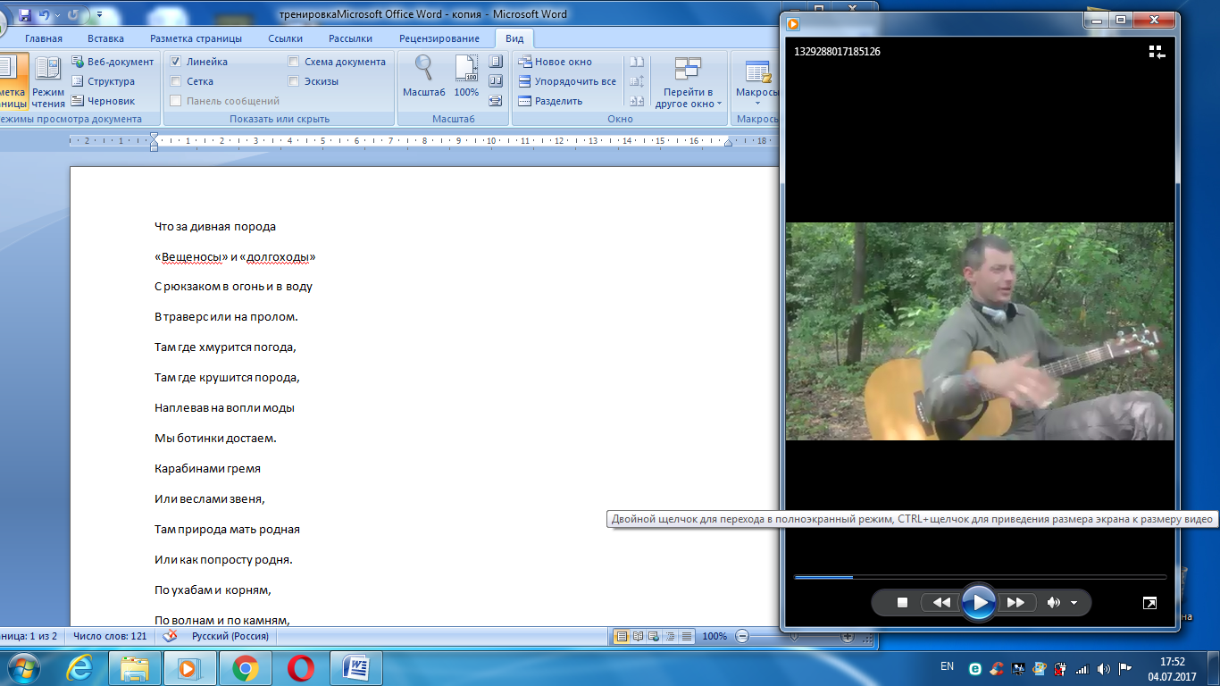Viewport: 1220px width, 686px height.
Task: Set zoom to 100% in the ribbon
Action: coord(466,77)
